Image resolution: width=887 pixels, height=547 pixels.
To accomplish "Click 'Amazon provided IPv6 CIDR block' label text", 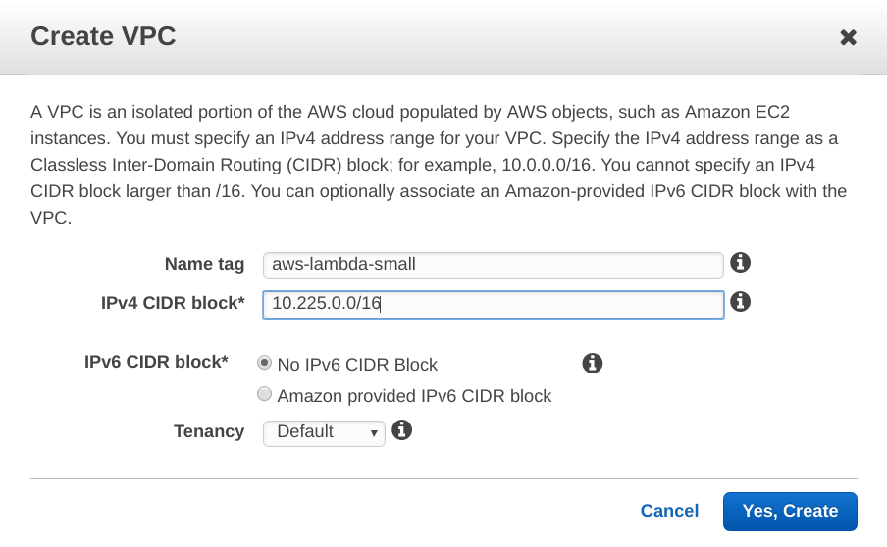I will coord(414,396).
